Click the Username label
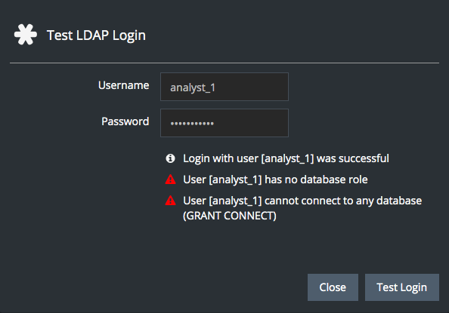449x313 pixels. point(123,85)
